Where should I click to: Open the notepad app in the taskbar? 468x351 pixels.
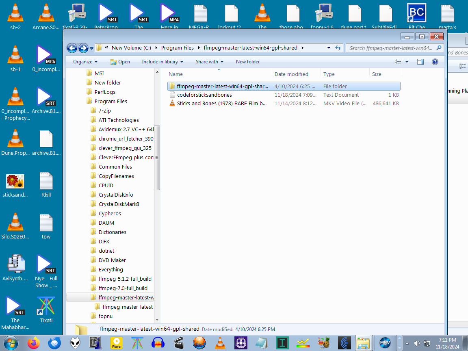tap(262, 343)
